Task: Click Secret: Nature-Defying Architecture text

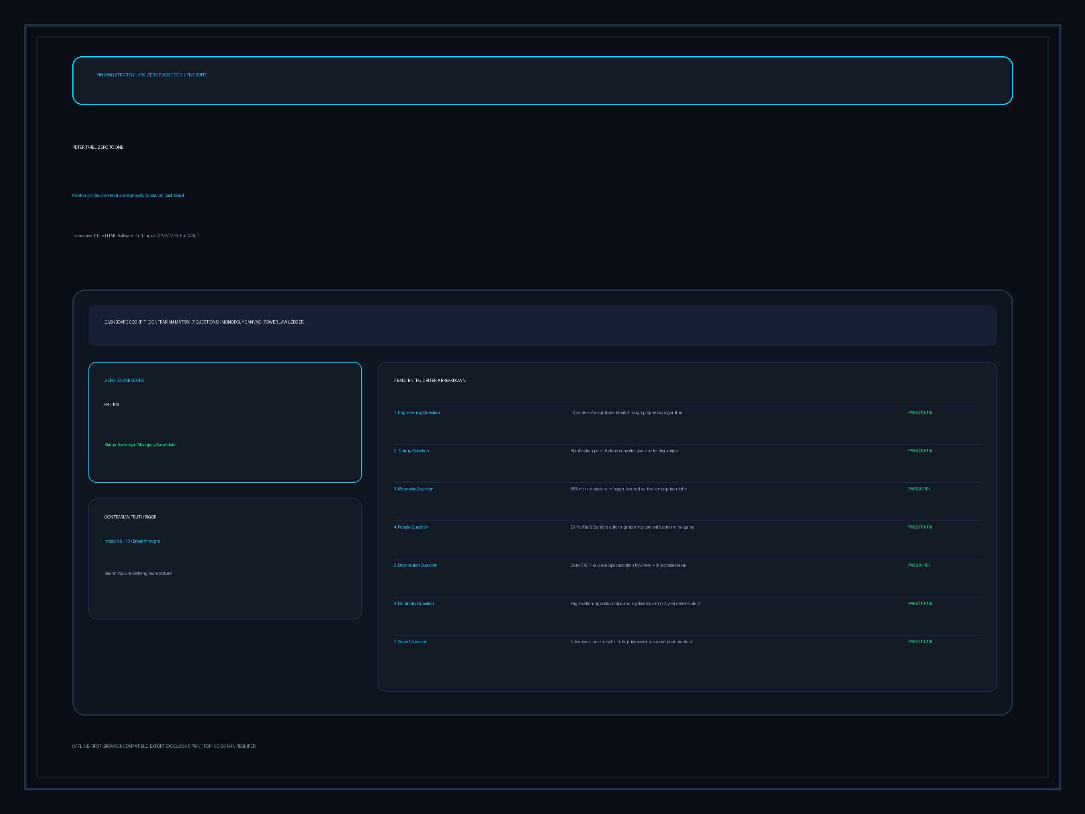Action: [x=138, y=573]
